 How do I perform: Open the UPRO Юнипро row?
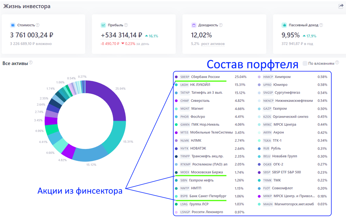tap(292, 85)
